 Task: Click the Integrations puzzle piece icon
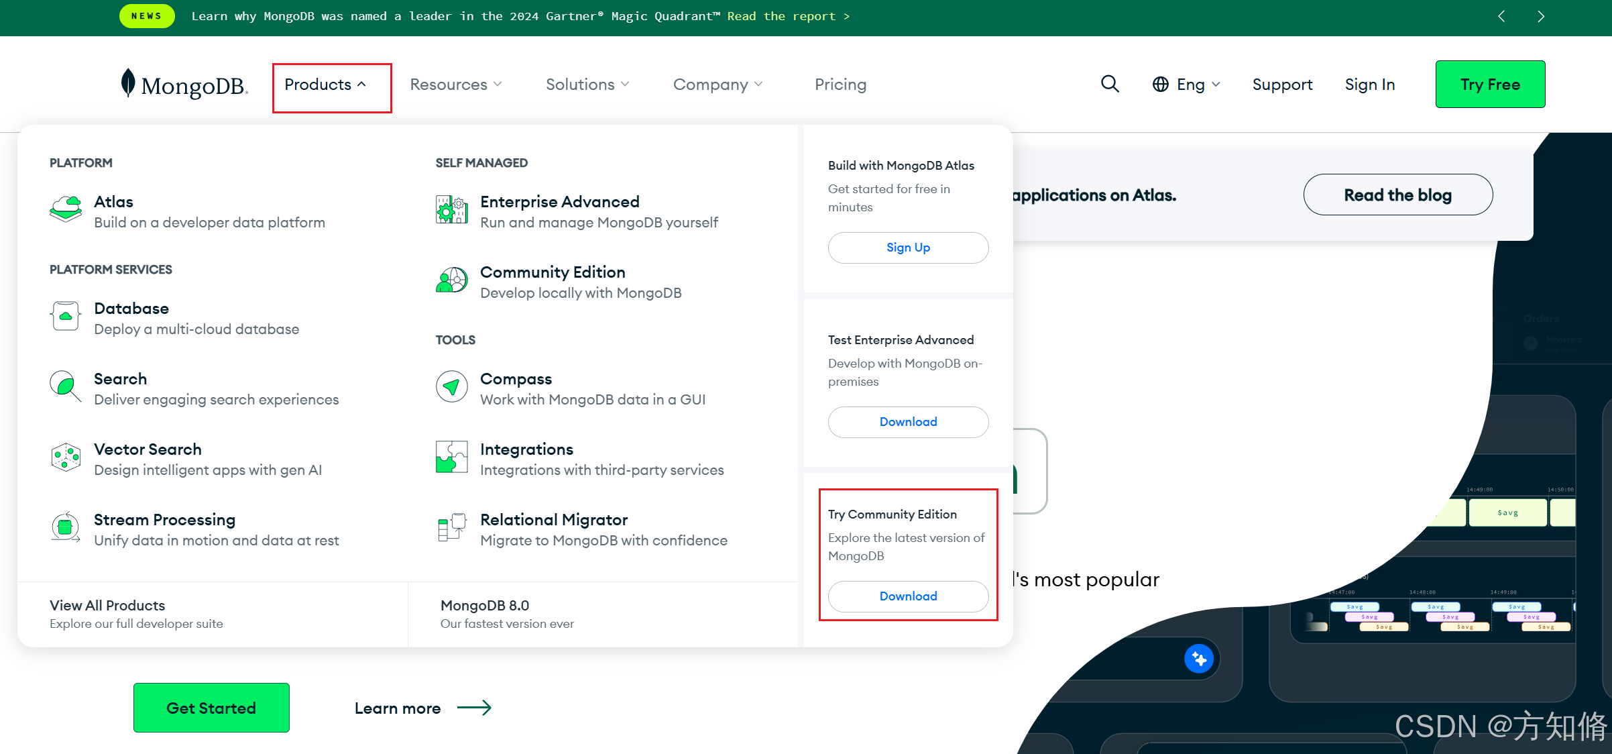tap(451, 457)
